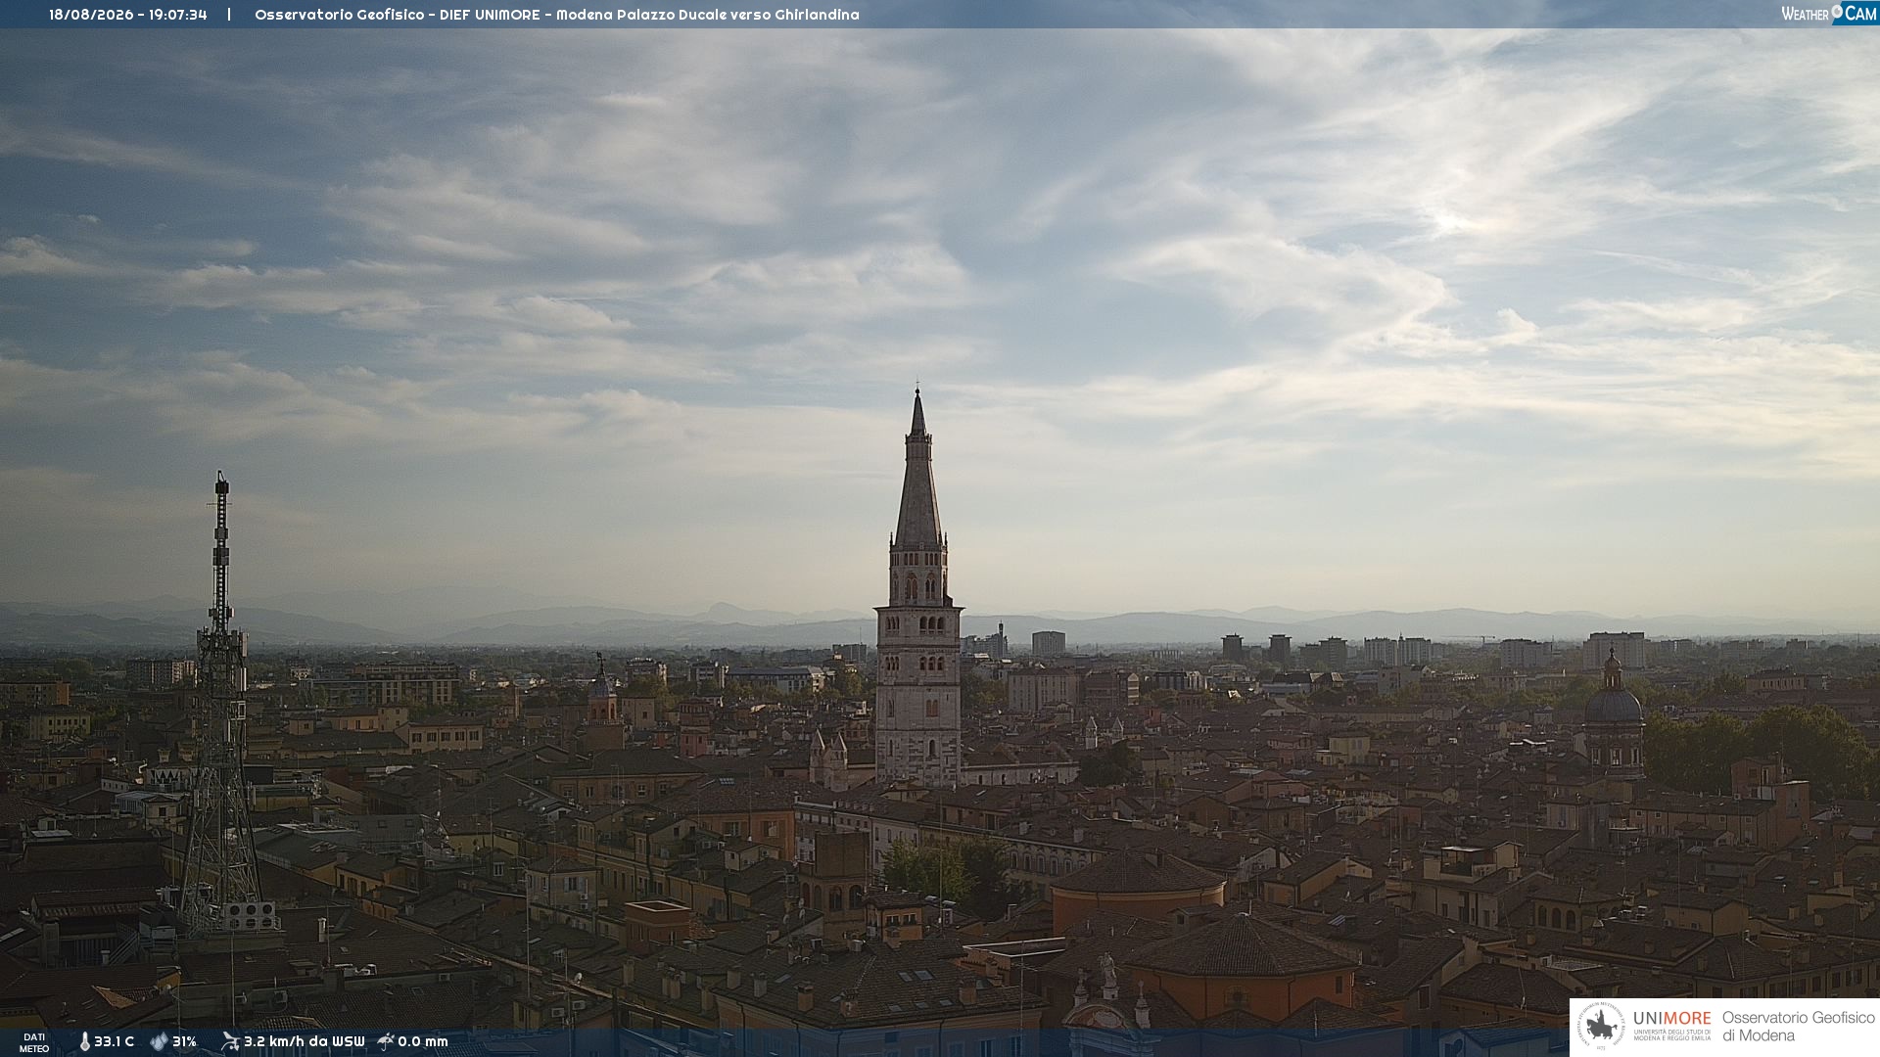The height and width of the screenshot is (1057, 1880).
Task: Click the 18/08/2026 date and time stamp
Action: (128, 15)
